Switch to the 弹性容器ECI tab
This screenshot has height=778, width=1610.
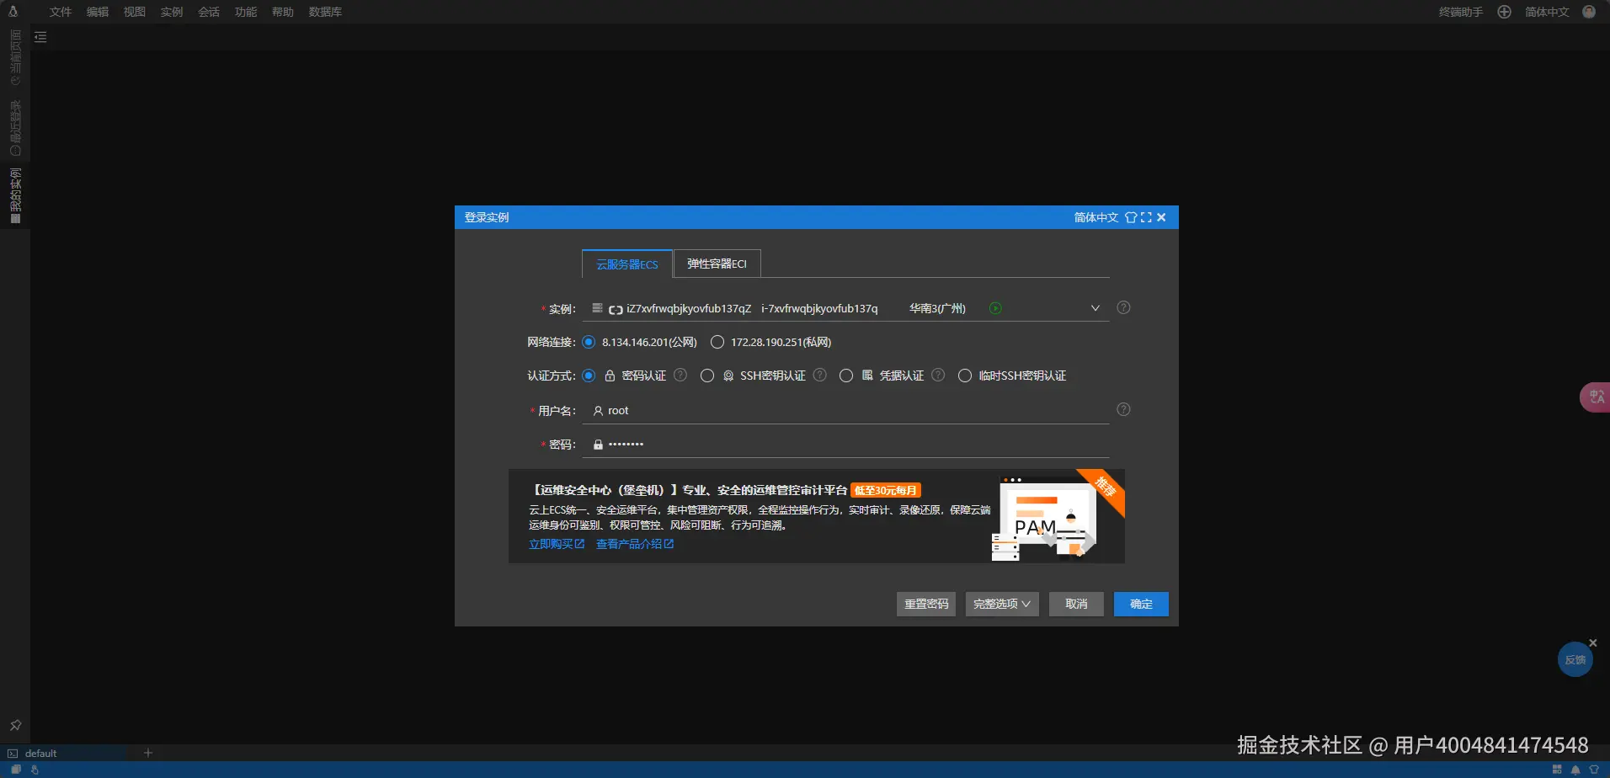(715, 263)
